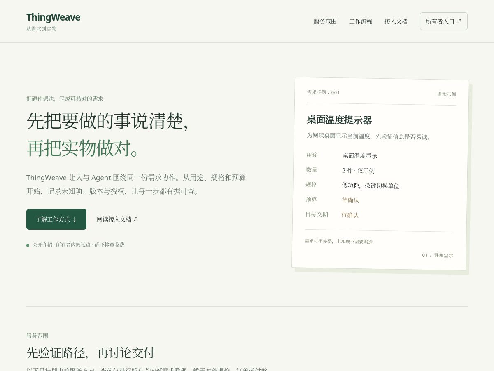Click the ThingWeave 让人与 Agent description paragraph
This screenshot has height=371, width=494.
(136, 184)
